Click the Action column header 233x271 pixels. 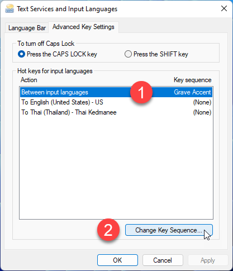[x=29, y=80]
